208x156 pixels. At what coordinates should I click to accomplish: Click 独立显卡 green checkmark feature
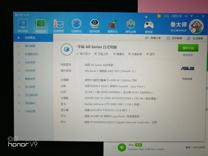pyautogui.click(x=83, y=54)
